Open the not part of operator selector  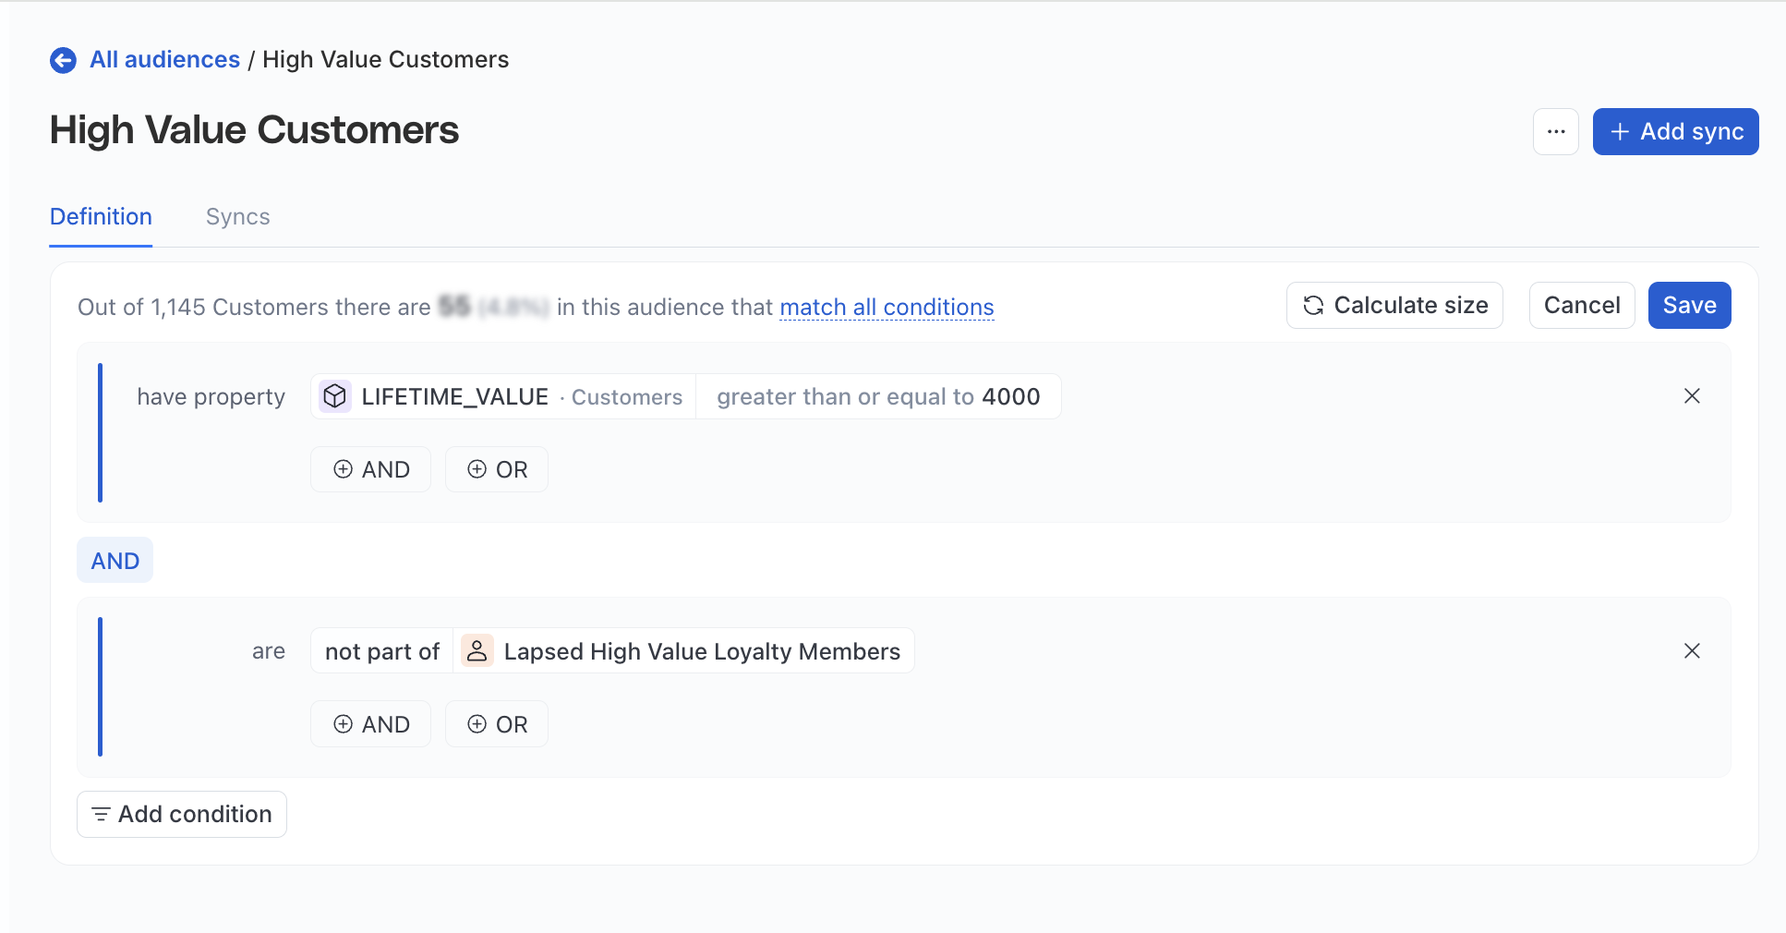[381, 650]
